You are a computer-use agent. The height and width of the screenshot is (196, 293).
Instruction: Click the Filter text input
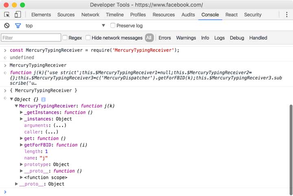[x=31, y=38]
